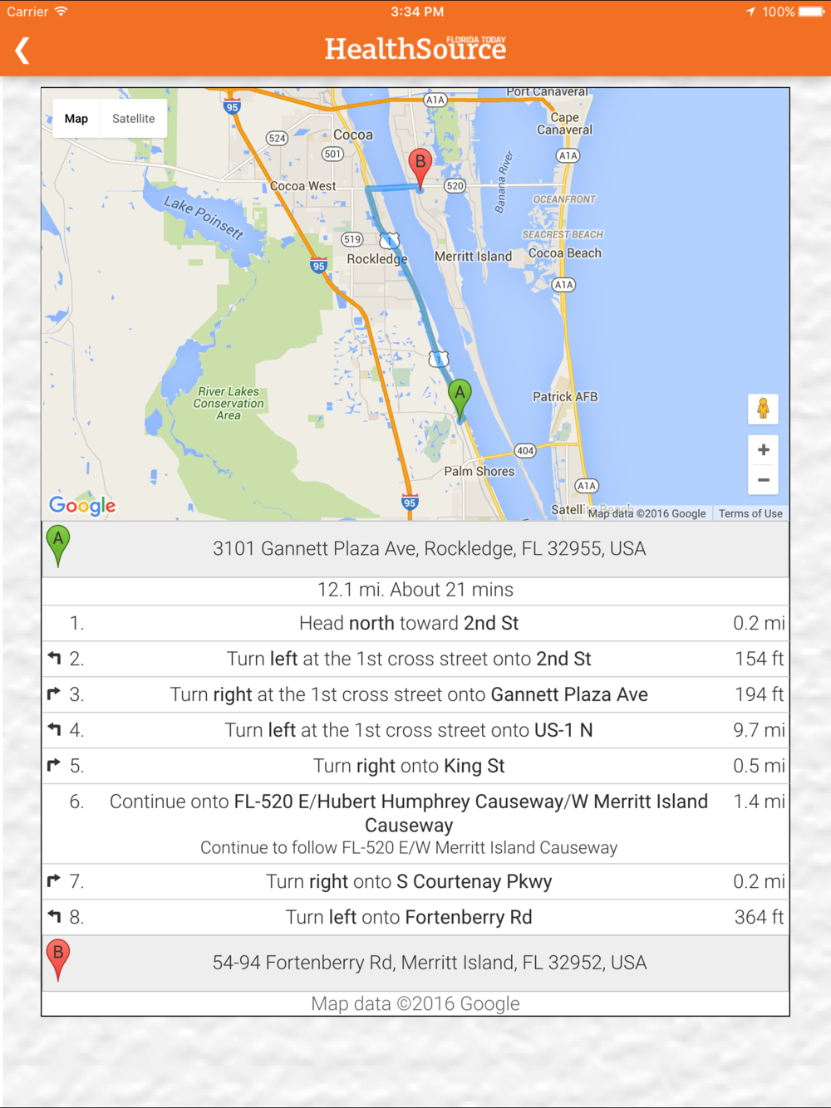
Task: Click the Lake Poinsett map label
Action: point(204,218)
